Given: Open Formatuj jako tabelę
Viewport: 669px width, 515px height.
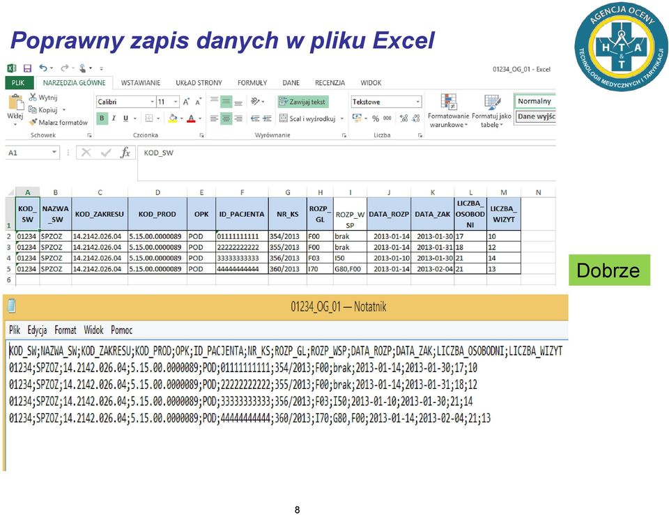Looking at the screenshot, I should point(491,111).
